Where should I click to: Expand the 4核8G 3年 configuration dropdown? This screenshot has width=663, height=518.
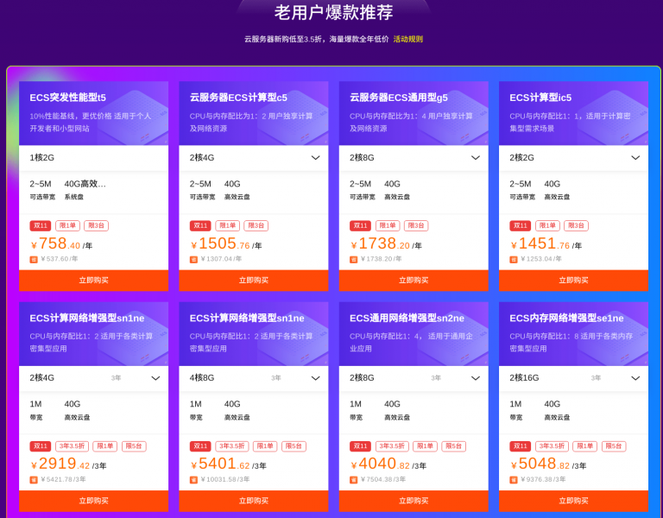[x=253, y=378]
